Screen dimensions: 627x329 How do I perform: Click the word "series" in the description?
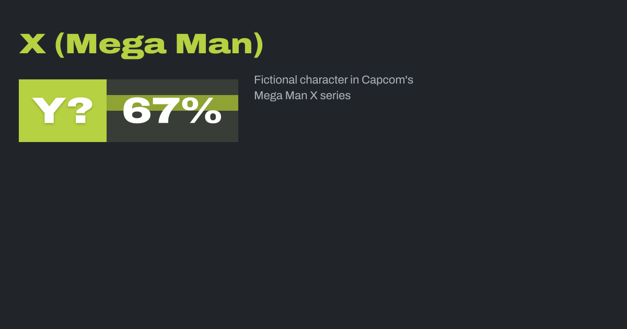click(336, 96)
